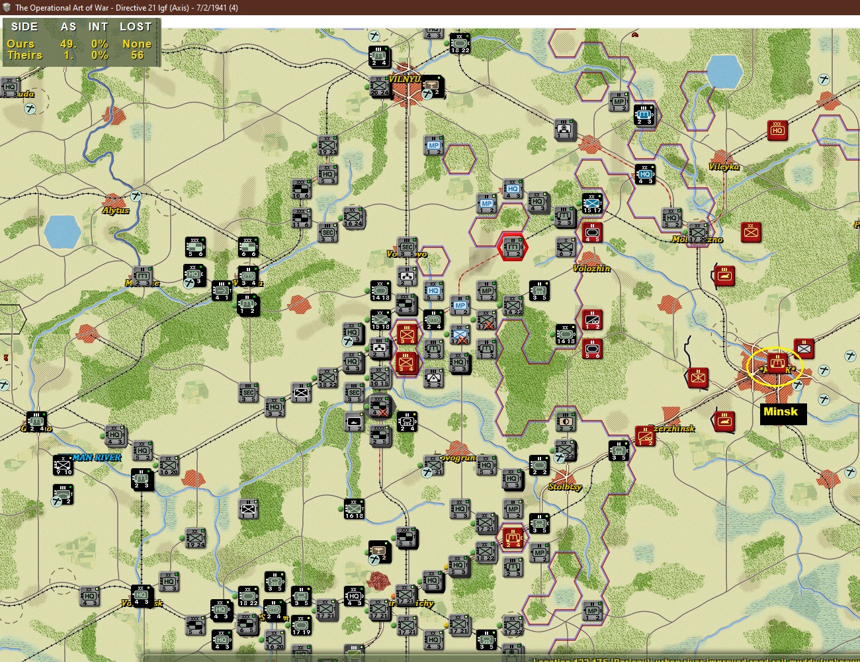Select the red battalion unit west of Minsk
This screenshot has width=860, height=662.
click(698, 378)
